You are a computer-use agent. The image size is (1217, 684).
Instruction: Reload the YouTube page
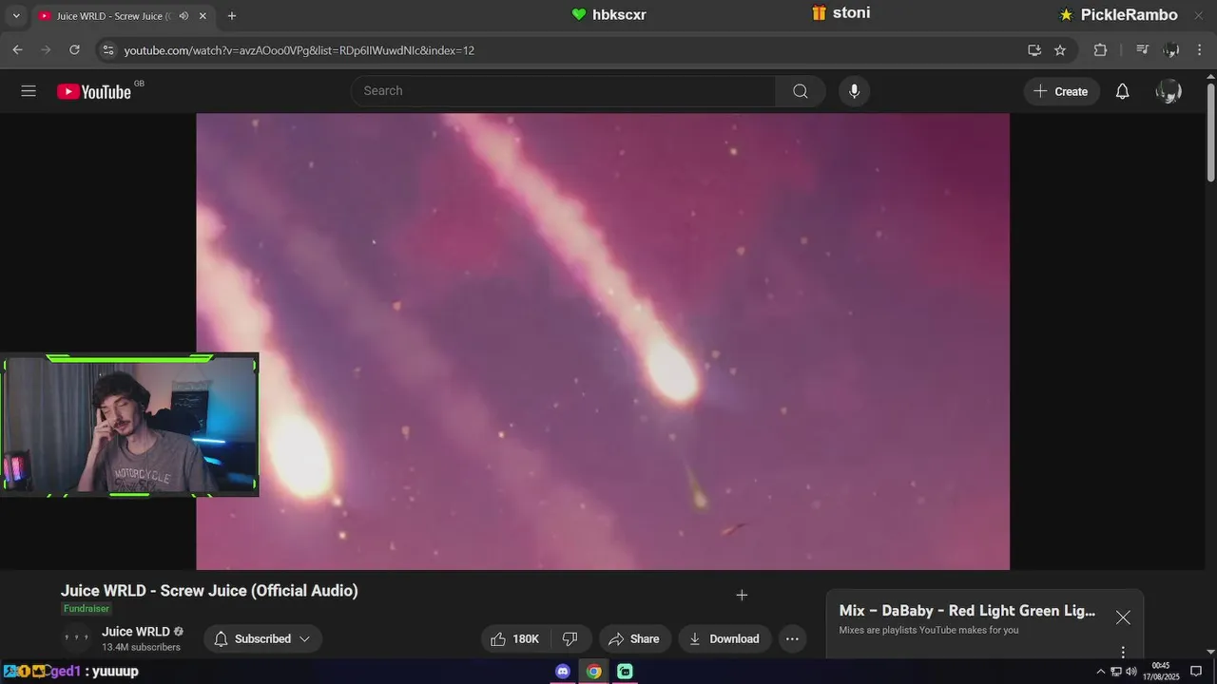coord(74,50)
